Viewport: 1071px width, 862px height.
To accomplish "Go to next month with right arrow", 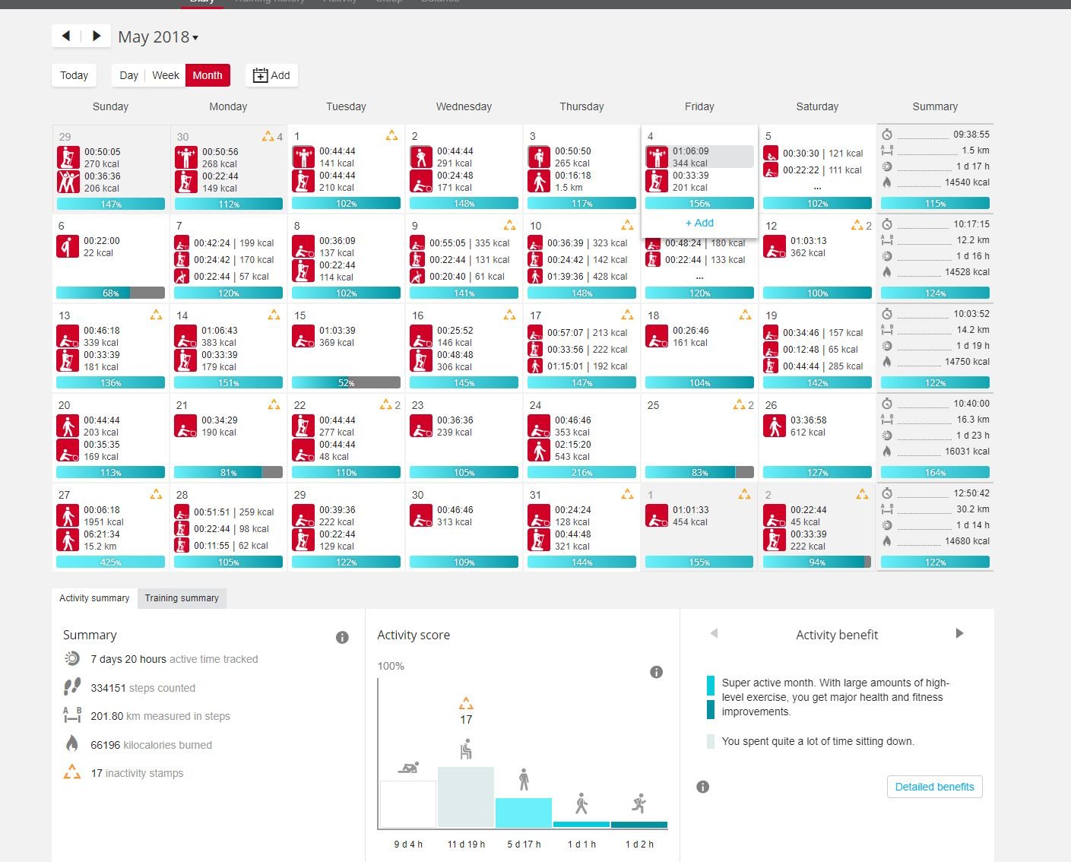I will (97, 36).
